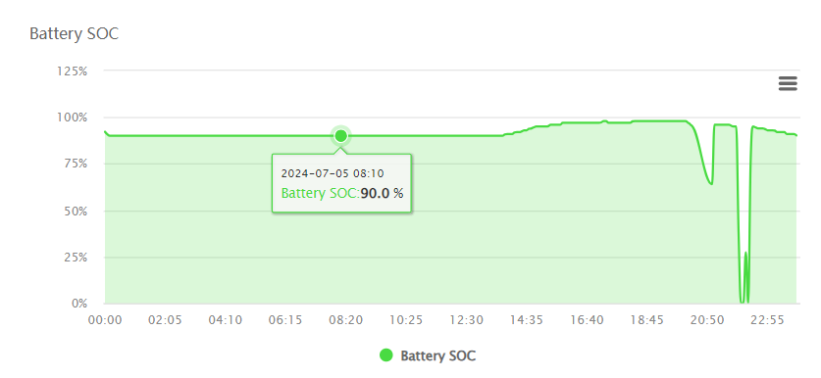
Task: Click the dip bottom near 64% before 20:50
Action: tap(710, 183)
